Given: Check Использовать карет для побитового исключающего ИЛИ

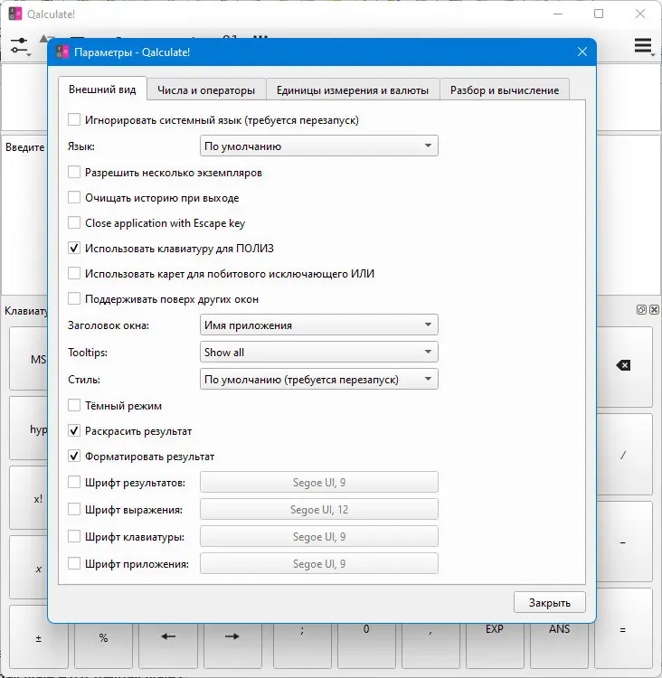Looking at the screenshot, I should (x=74, y=273).
